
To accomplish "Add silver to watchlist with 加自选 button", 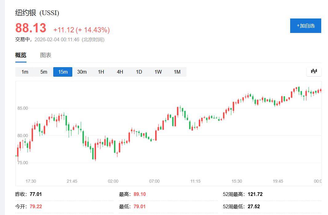I will click(x=306, y=26).
